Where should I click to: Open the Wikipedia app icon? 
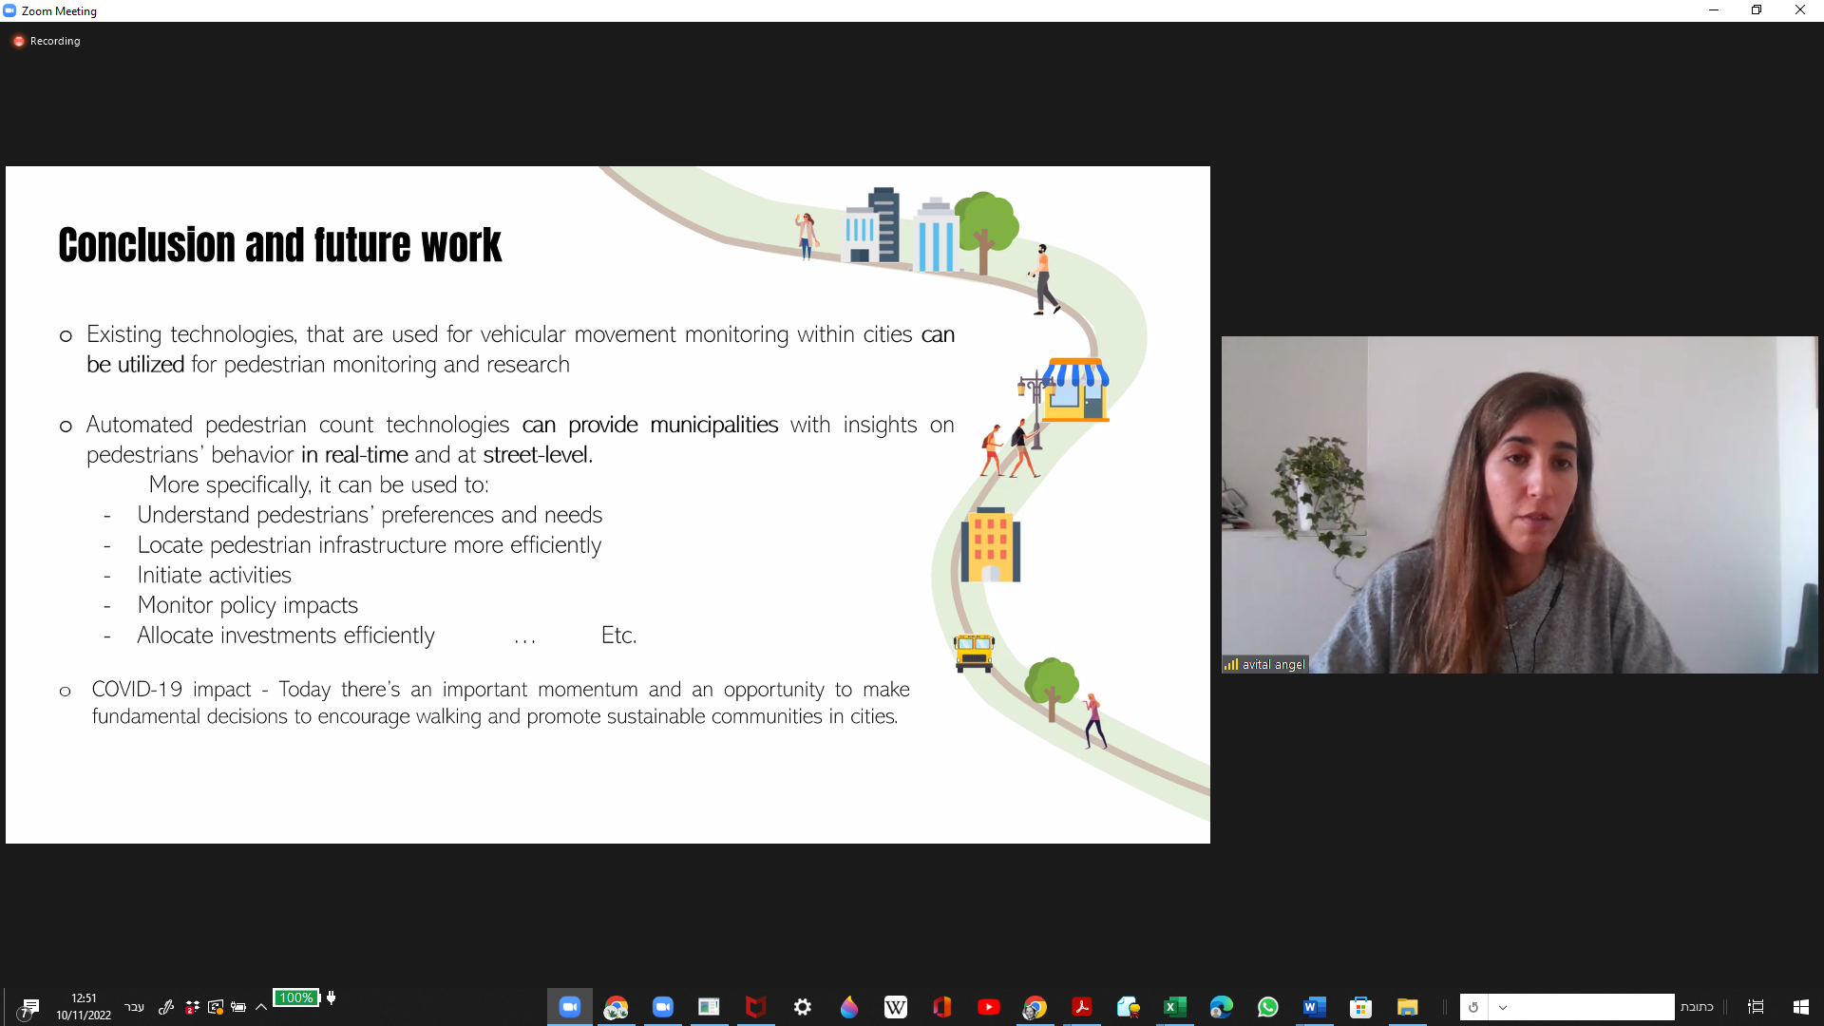tap(895, 1007)
